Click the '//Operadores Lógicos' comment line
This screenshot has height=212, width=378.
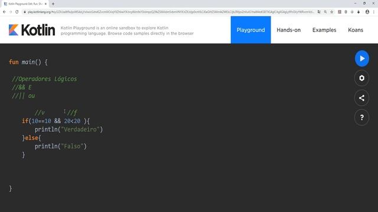tap(44, 79)
